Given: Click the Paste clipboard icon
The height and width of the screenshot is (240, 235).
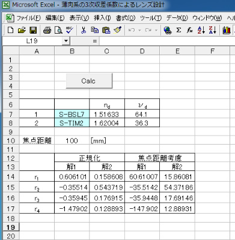Looking at the screenshot, I should [106, 30].
